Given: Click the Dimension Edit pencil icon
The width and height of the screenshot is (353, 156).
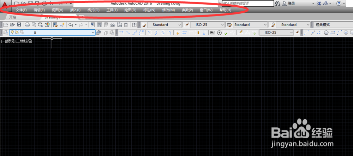Looking at the screenshot, I should 241,33.
